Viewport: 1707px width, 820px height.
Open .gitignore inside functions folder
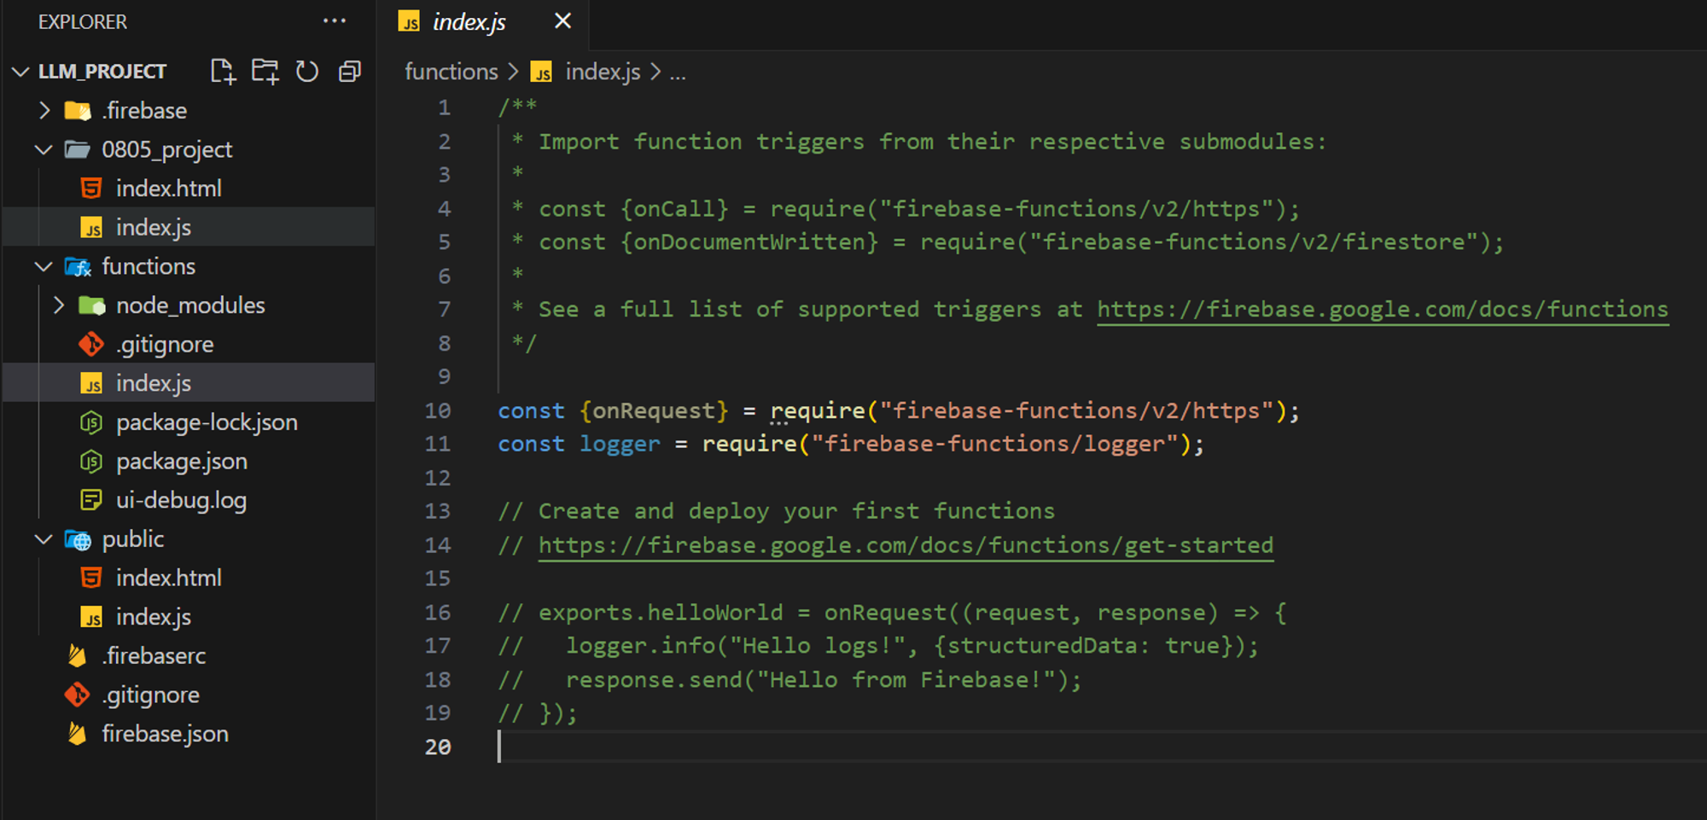[x=166, y=345]
